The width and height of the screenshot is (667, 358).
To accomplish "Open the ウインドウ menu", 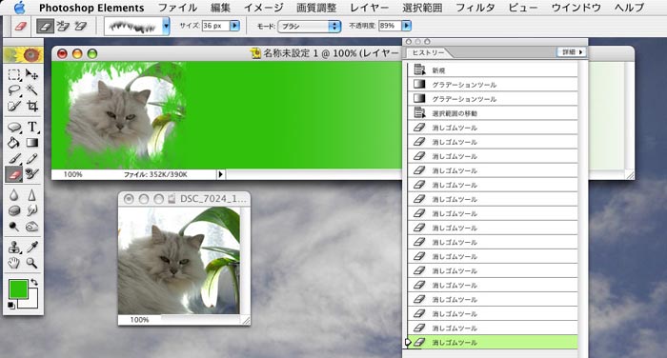I will pos(576,8).
